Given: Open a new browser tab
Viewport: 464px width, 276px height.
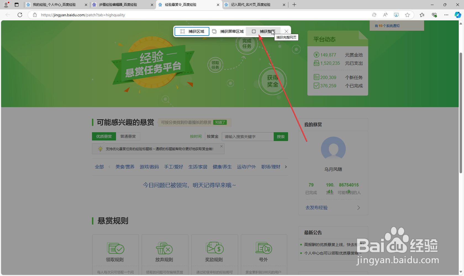Looking at the screenshot, I should pyautogui.click(x=294, y=5).
